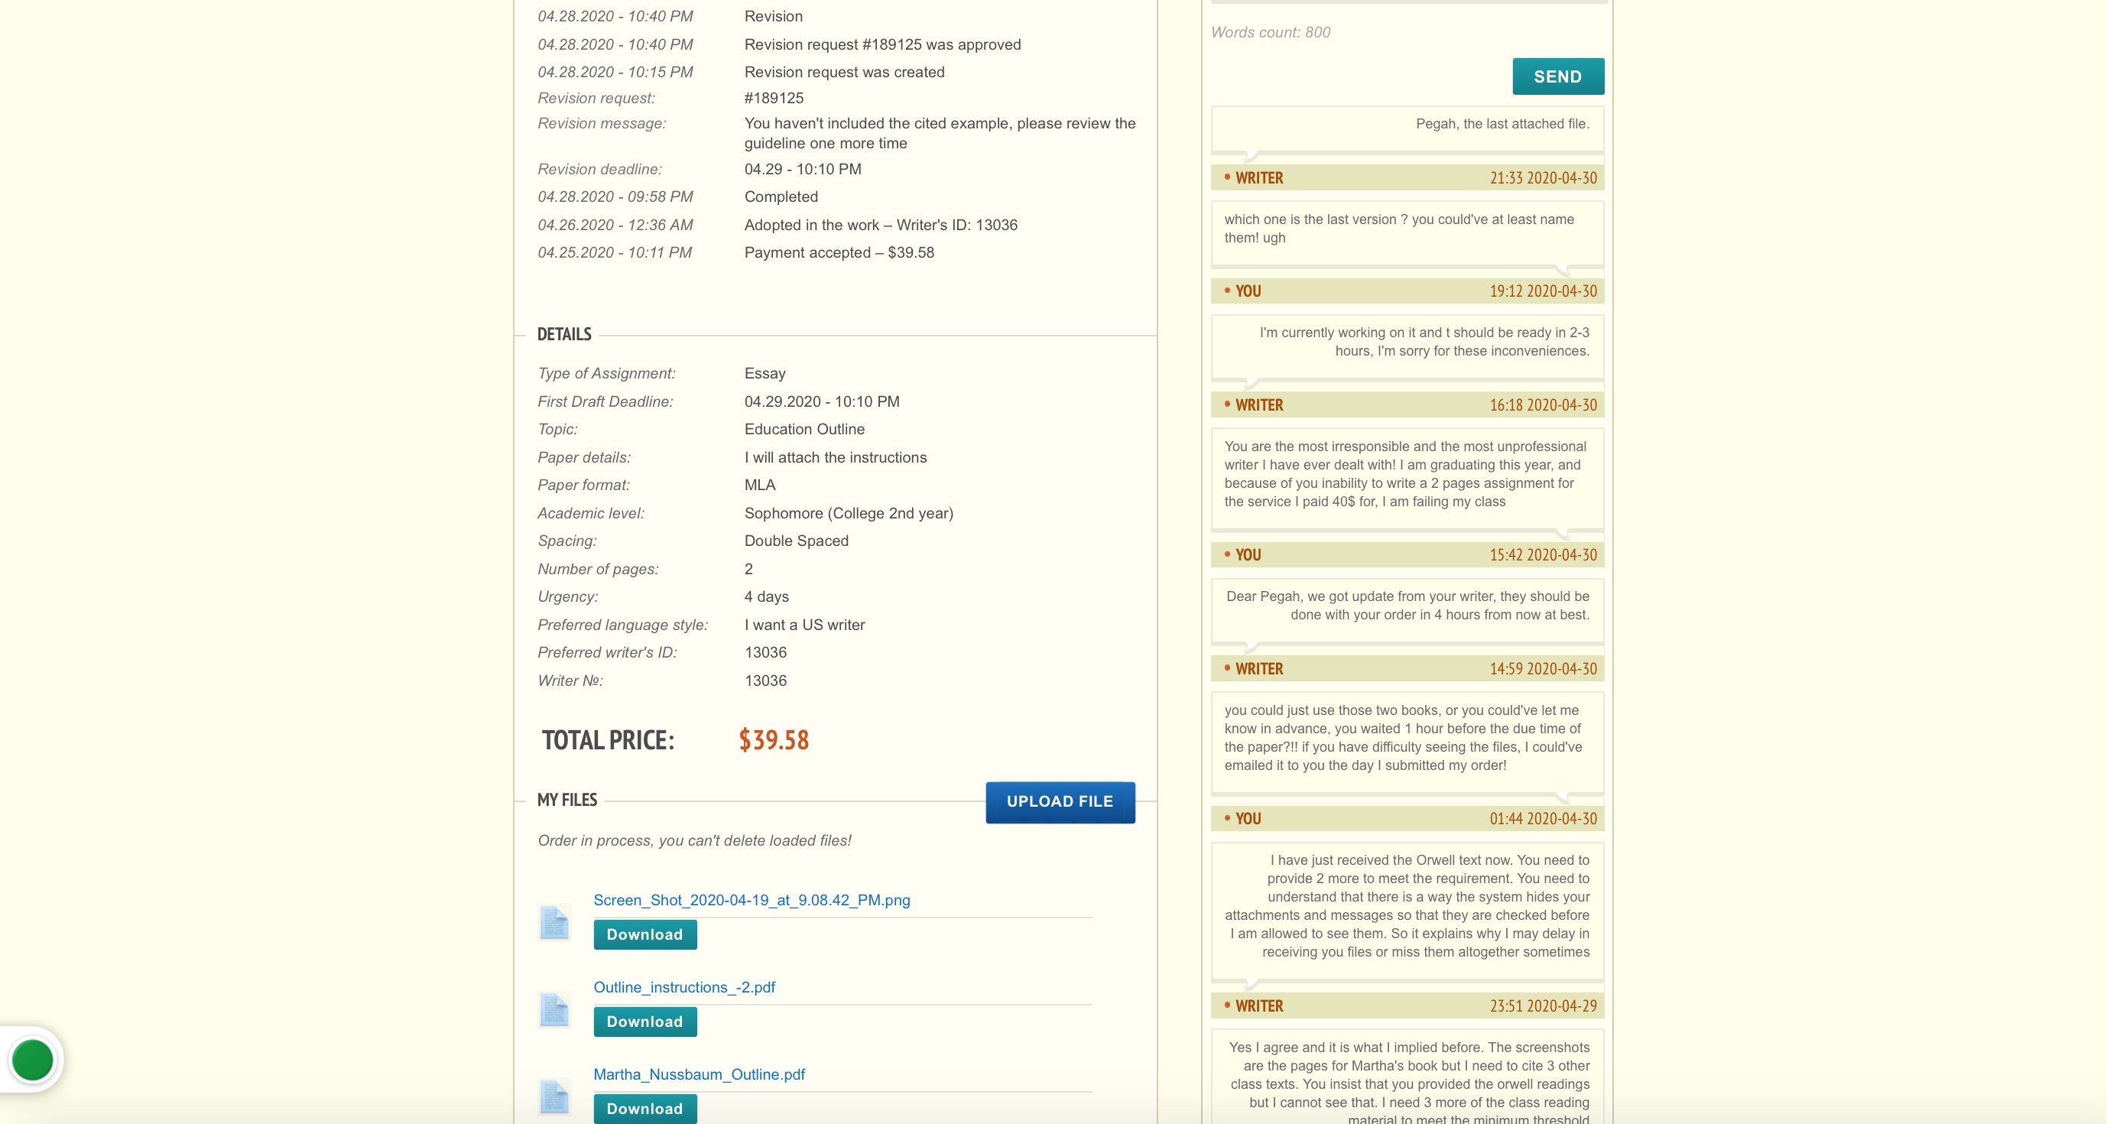
Task: Open Screen_Shot_2020-04-19_at_9.08.42_PM.png link
Action: point(751,900)
